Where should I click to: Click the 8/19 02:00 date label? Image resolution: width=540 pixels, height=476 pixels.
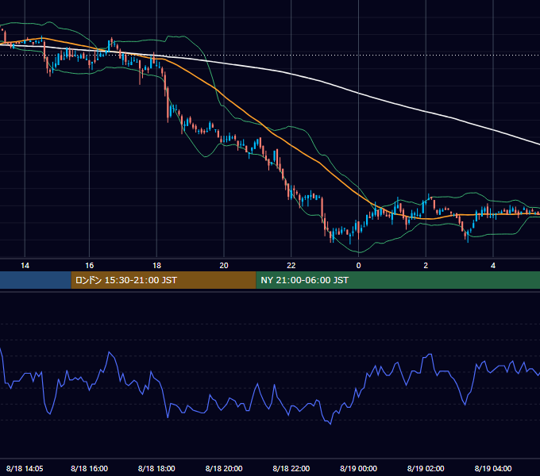[x=426, y=468]
